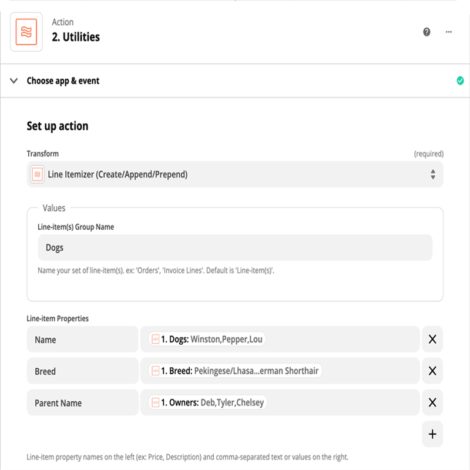Add a new line-item property with plus
The width and height of the screenshot is (470, 470).
click(432, 434)
